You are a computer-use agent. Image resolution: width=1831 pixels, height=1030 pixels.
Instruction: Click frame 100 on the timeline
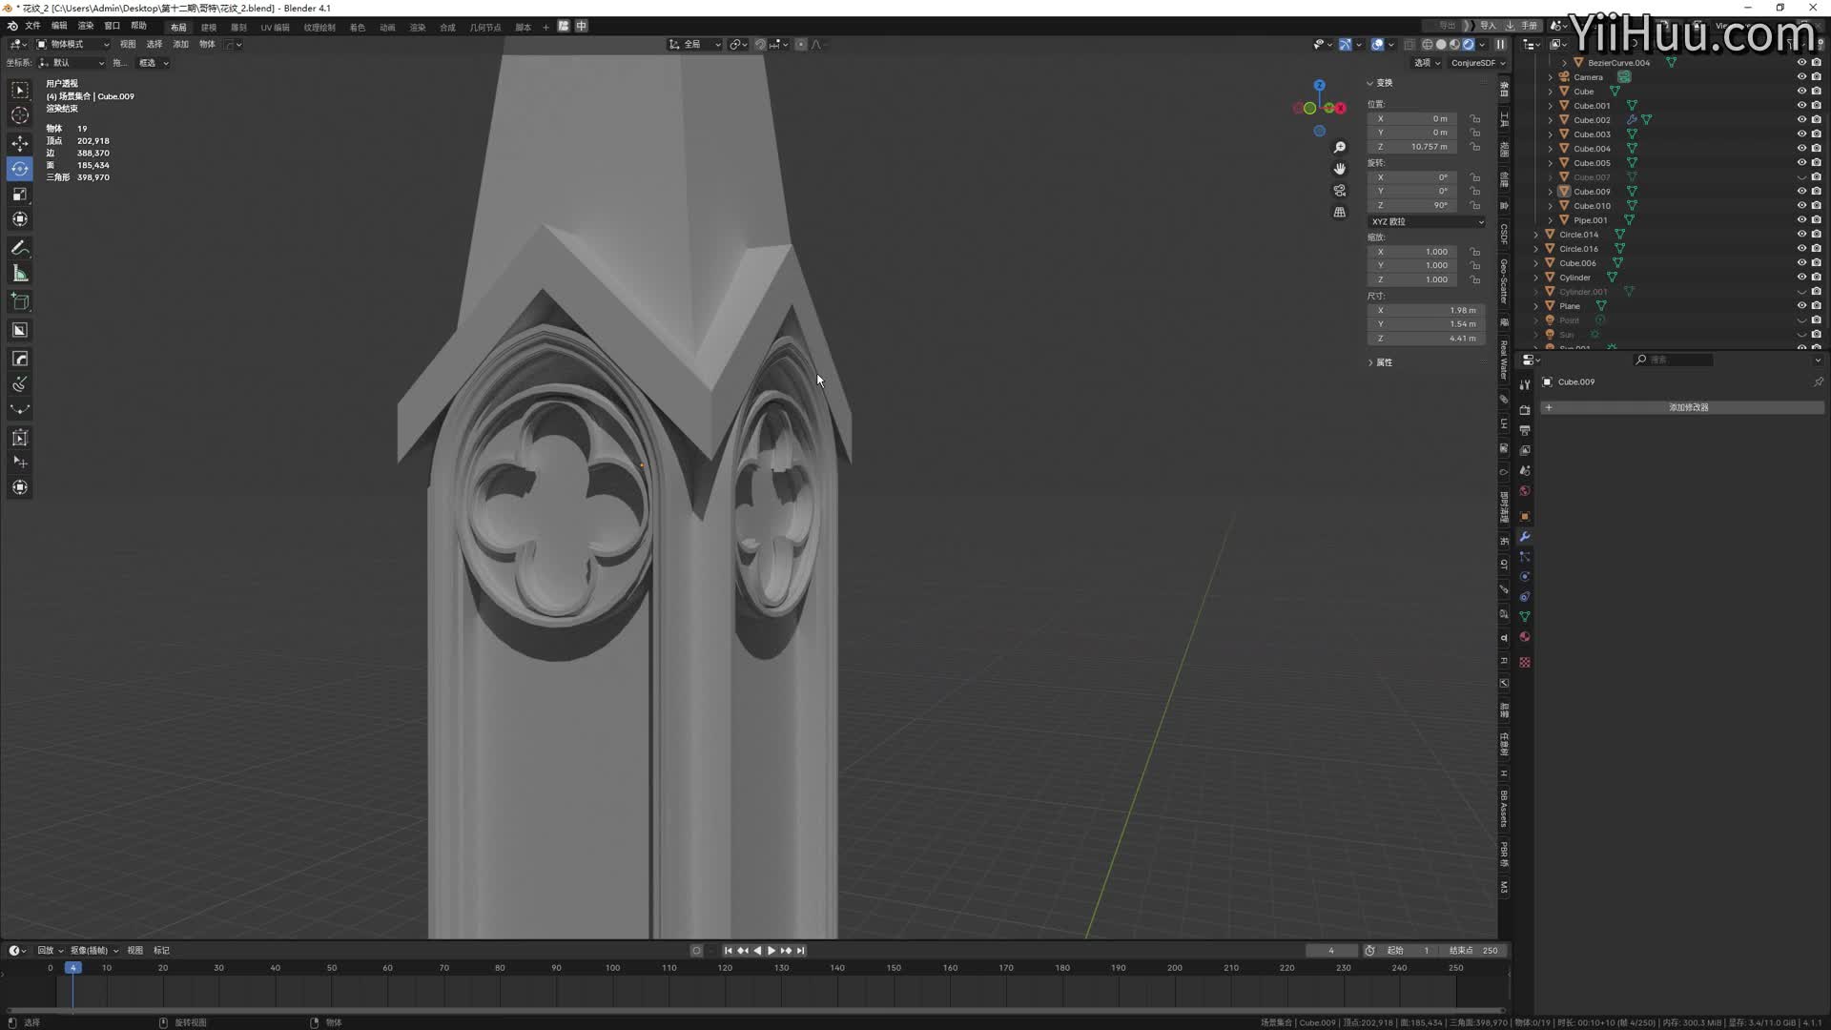point(612,968)
